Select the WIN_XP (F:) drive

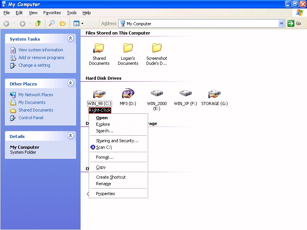pos(185,98)
